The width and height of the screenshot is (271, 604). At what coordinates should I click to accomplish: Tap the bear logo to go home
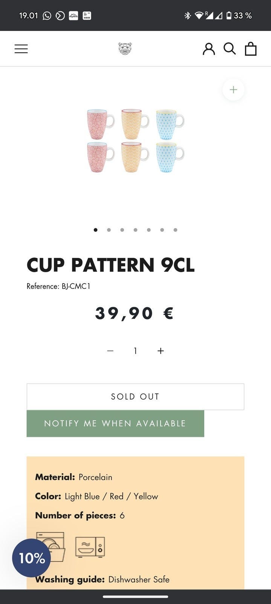(125, 49)
